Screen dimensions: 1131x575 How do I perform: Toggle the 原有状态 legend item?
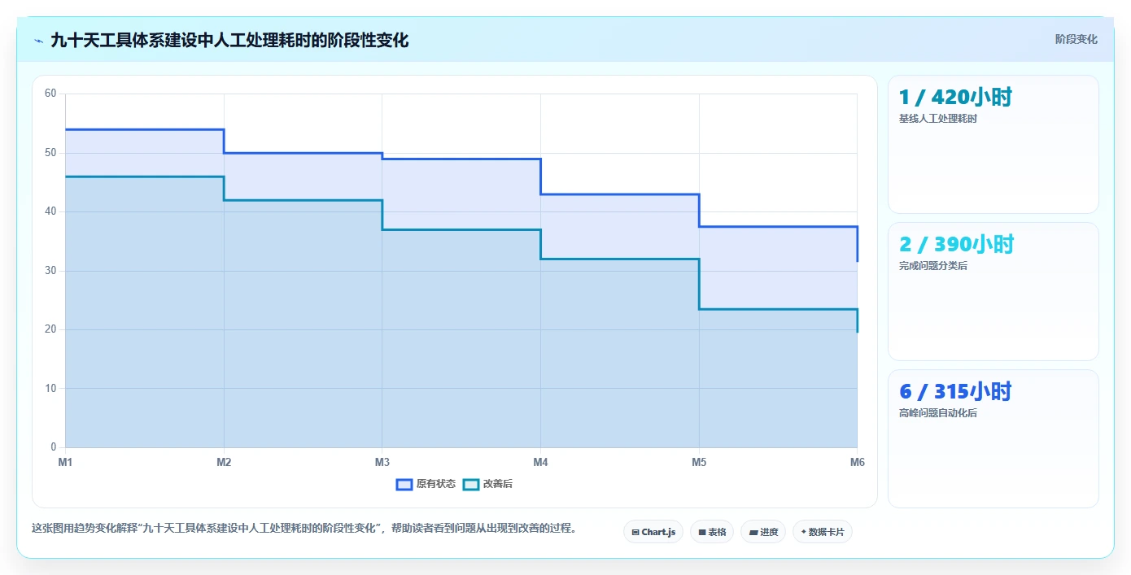(x=426, y=484)
